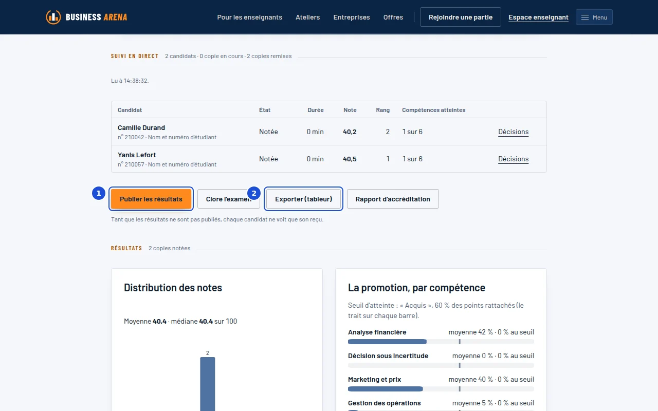Click the Analyse financière progress bar
658x411 pixels.
[441, 342]
